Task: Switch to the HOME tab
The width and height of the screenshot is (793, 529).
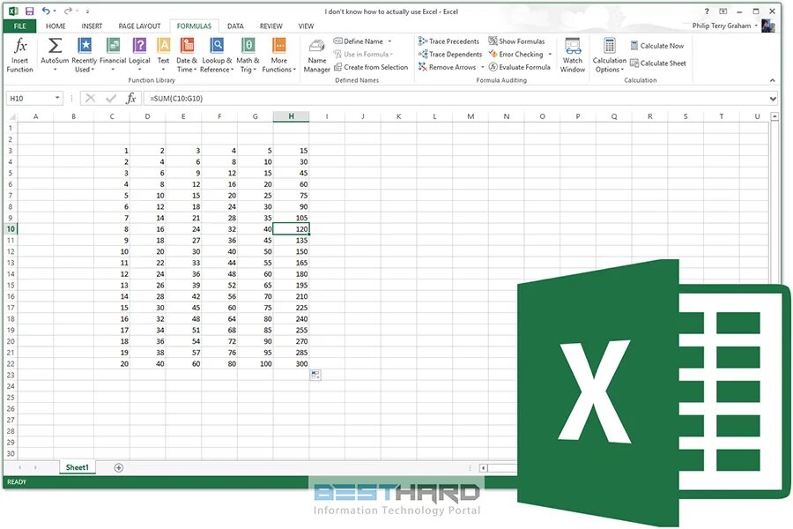Action: pos(56,26)
